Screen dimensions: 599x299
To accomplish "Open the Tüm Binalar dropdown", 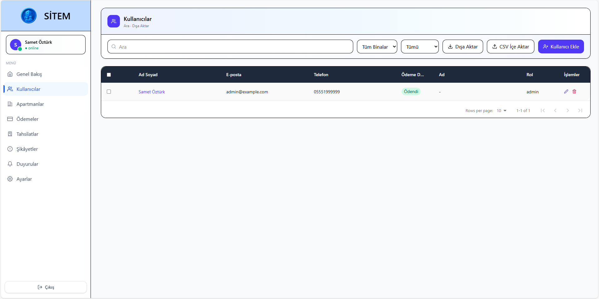I will pos(377,47).
